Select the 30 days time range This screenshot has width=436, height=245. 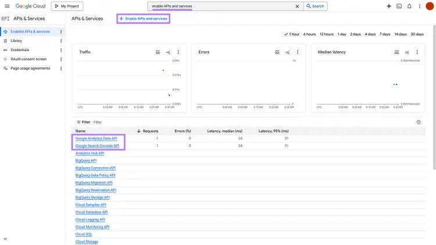(x=417, y=34)
